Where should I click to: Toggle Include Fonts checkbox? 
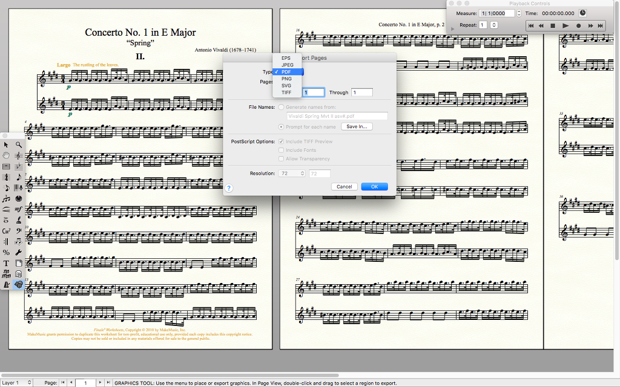pyautogui.click(x=281, y=150)
